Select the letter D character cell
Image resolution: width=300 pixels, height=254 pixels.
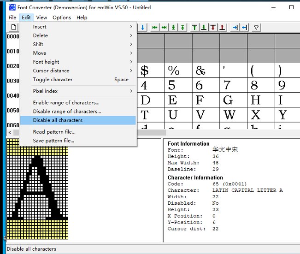[151, 100]
